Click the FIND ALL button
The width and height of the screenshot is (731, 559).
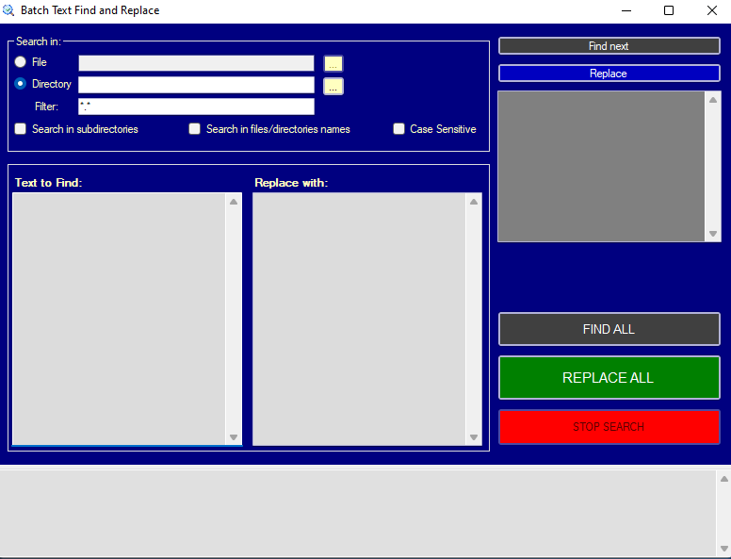609,329
